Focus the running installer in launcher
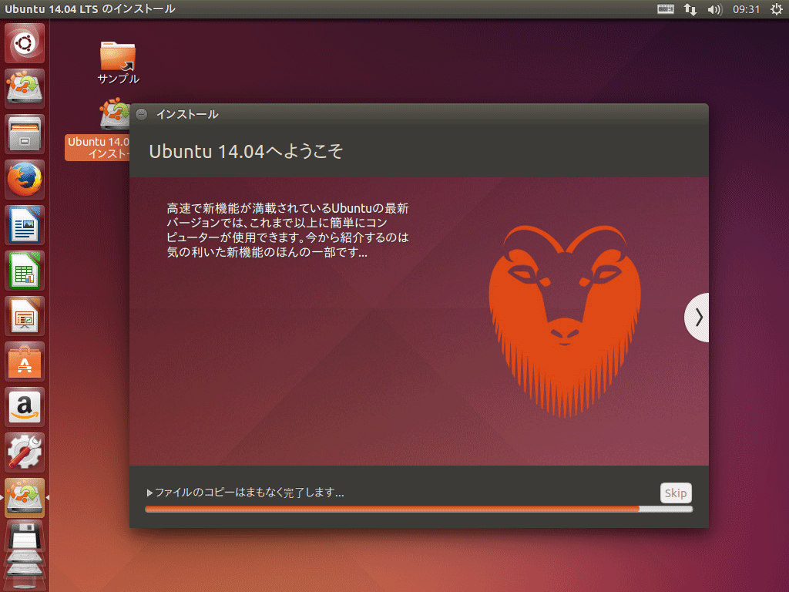Screen dimensions: 789x592 [25, 498]
